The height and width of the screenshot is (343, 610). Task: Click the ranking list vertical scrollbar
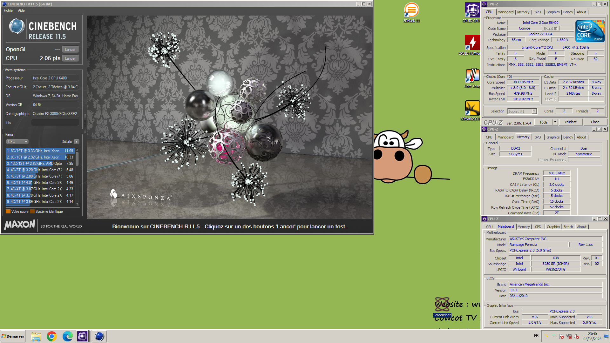pos(77,177)
